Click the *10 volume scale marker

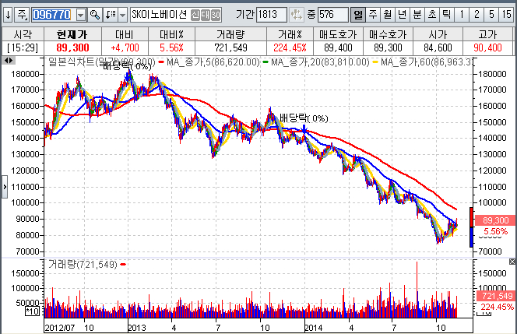33,311
